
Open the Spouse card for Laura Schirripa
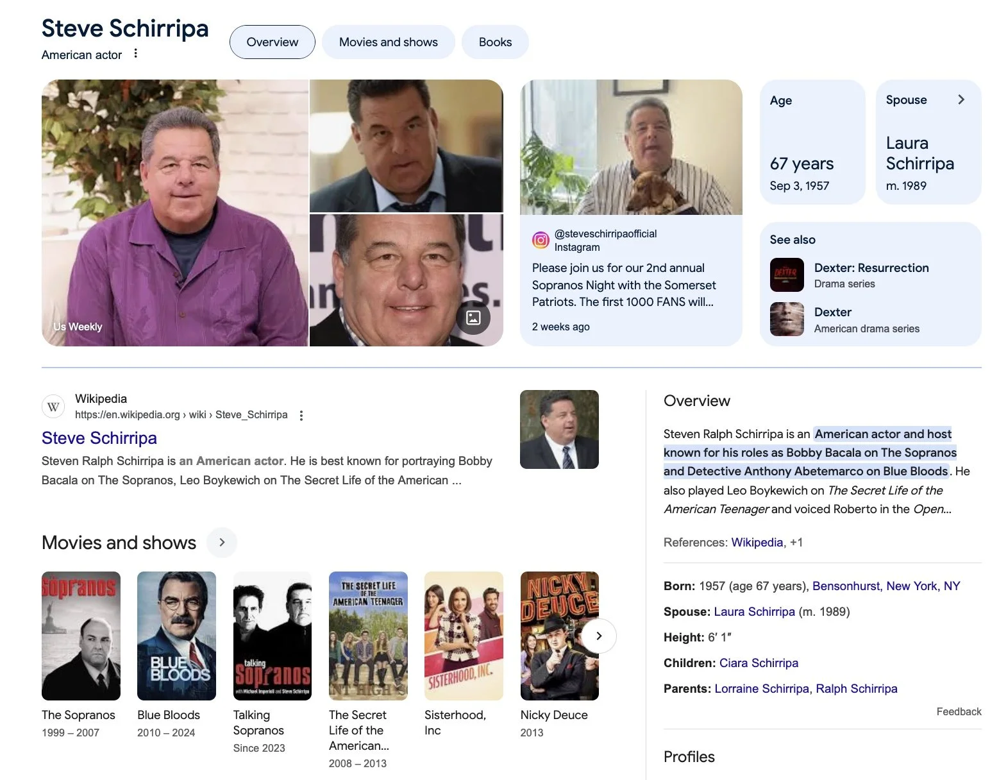pos(928,142)
